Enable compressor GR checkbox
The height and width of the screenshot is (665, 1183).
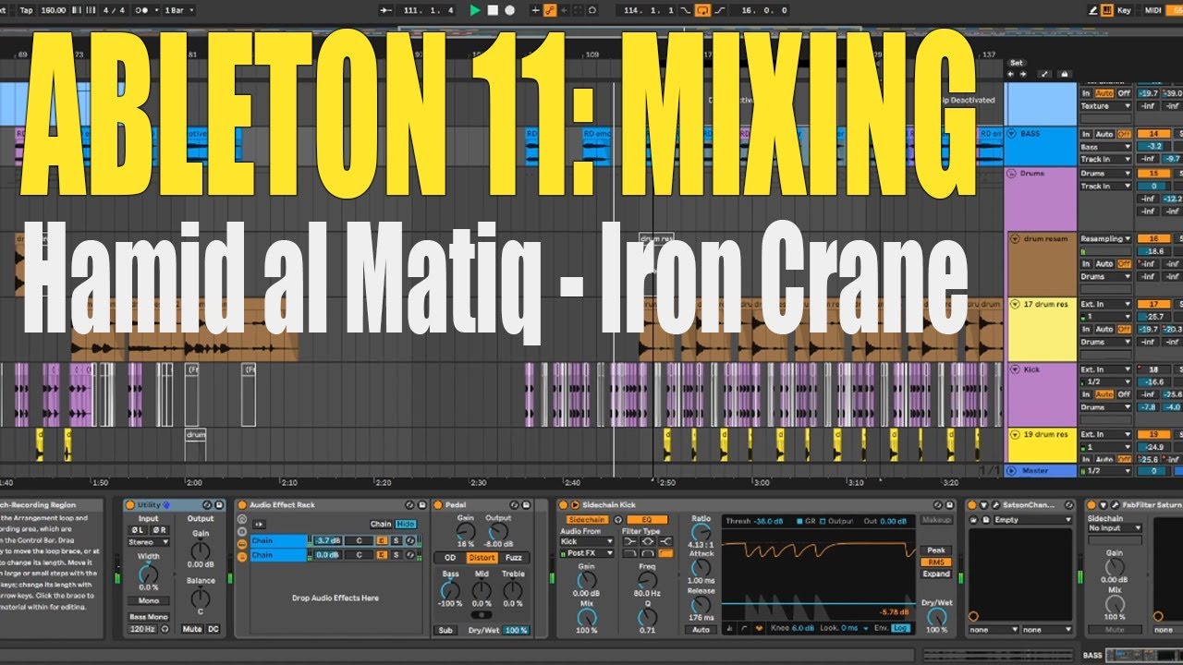(x=799, y=521)
